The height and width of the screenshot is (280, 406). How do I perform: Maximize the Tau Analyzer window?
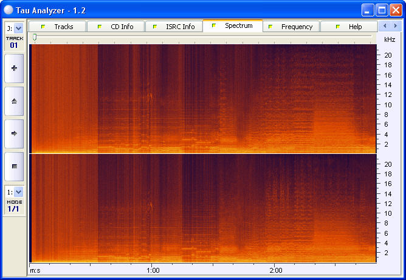(382, 10)
